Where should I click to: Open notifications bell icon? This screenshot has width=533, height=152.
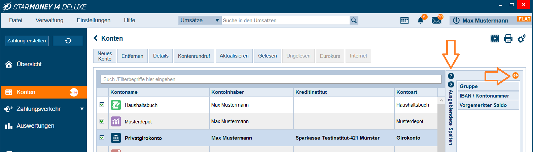tap(421, 21)
